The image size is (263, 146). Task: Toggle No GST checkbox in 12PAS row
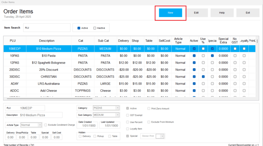click(235, 63)
